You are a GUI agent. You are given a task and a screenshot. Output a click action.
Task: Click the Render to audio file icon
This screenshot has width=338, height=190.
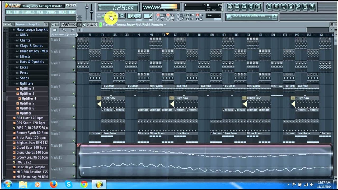[x=284, y=7]
